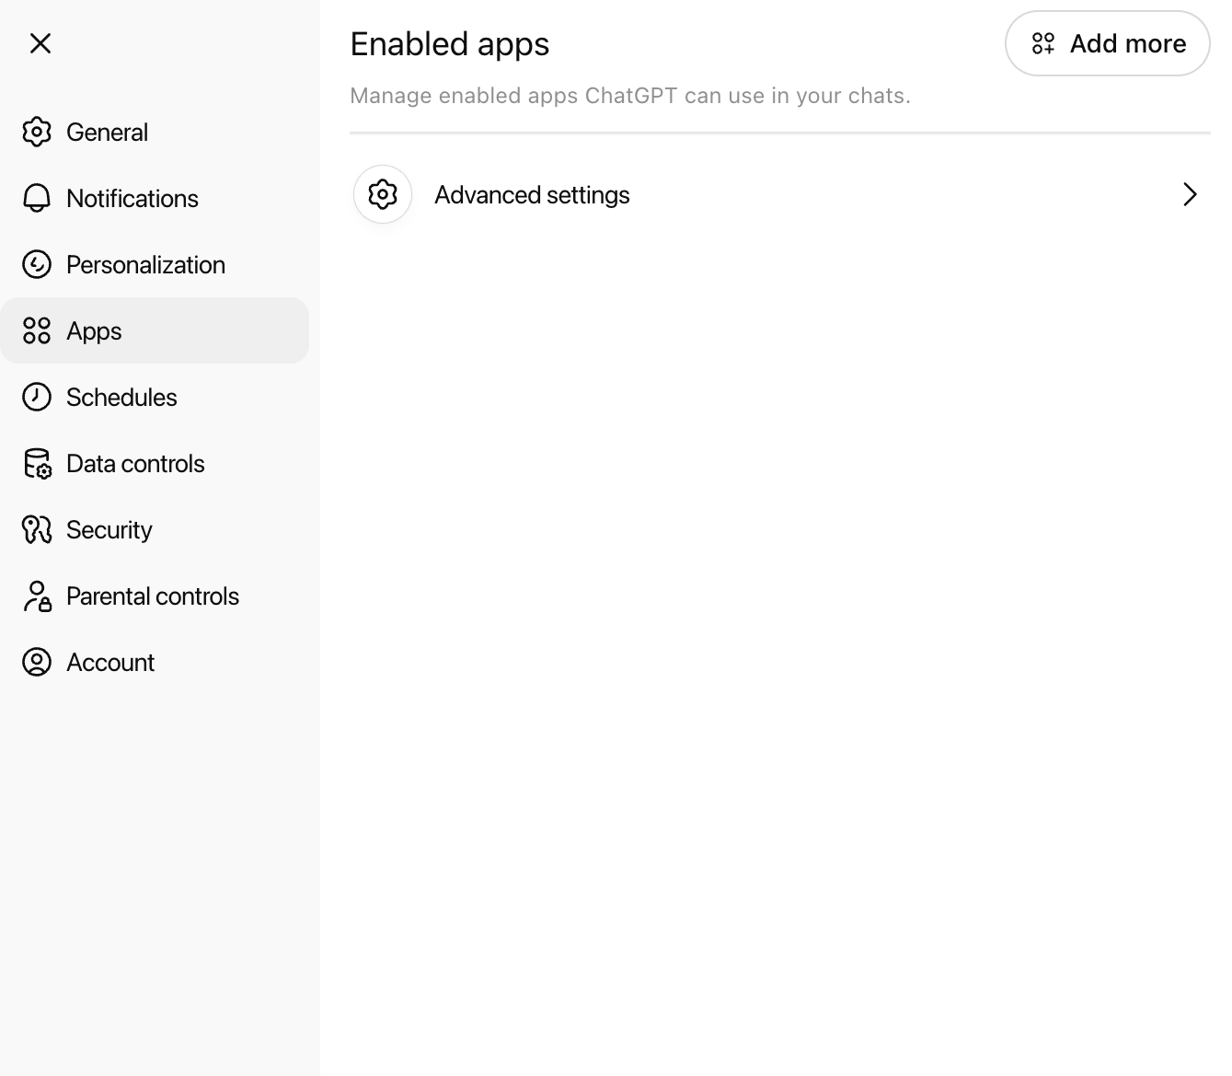The height and width of the screenshot is (1076, 1232).
Task: Expand Advanced settings with chevron arrow
Action: coord(1190,195)
